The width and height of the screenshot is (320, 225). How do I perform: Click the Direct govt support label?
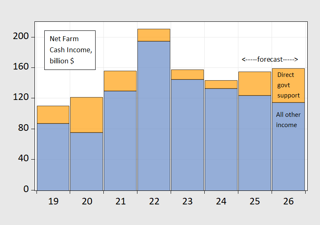[x=288, y=85]
